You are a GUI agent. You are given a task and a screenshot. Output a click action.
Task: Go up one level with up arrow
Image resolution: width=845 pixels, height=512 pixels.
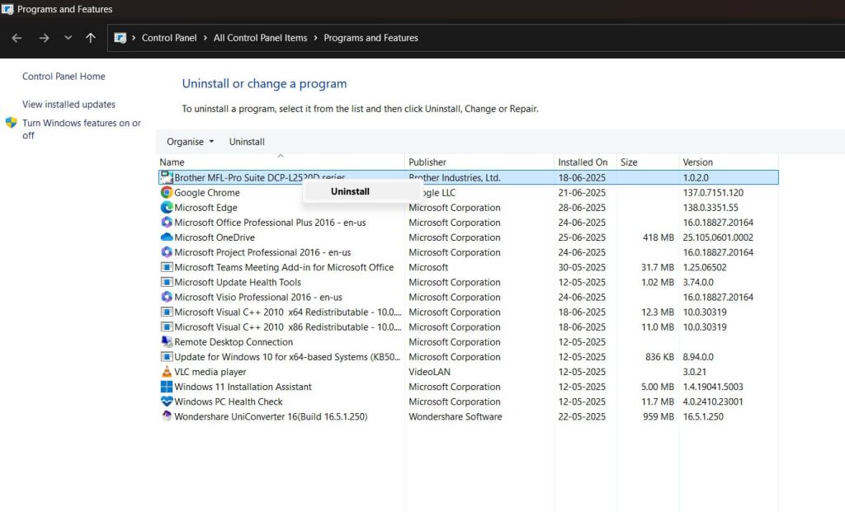click(x=91, y=38)
